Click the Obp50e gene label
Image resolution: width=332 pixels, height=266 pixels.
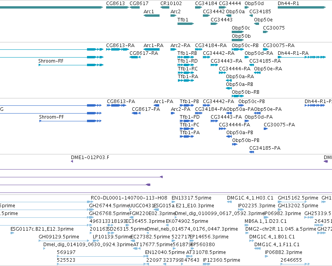coord(263,19)
